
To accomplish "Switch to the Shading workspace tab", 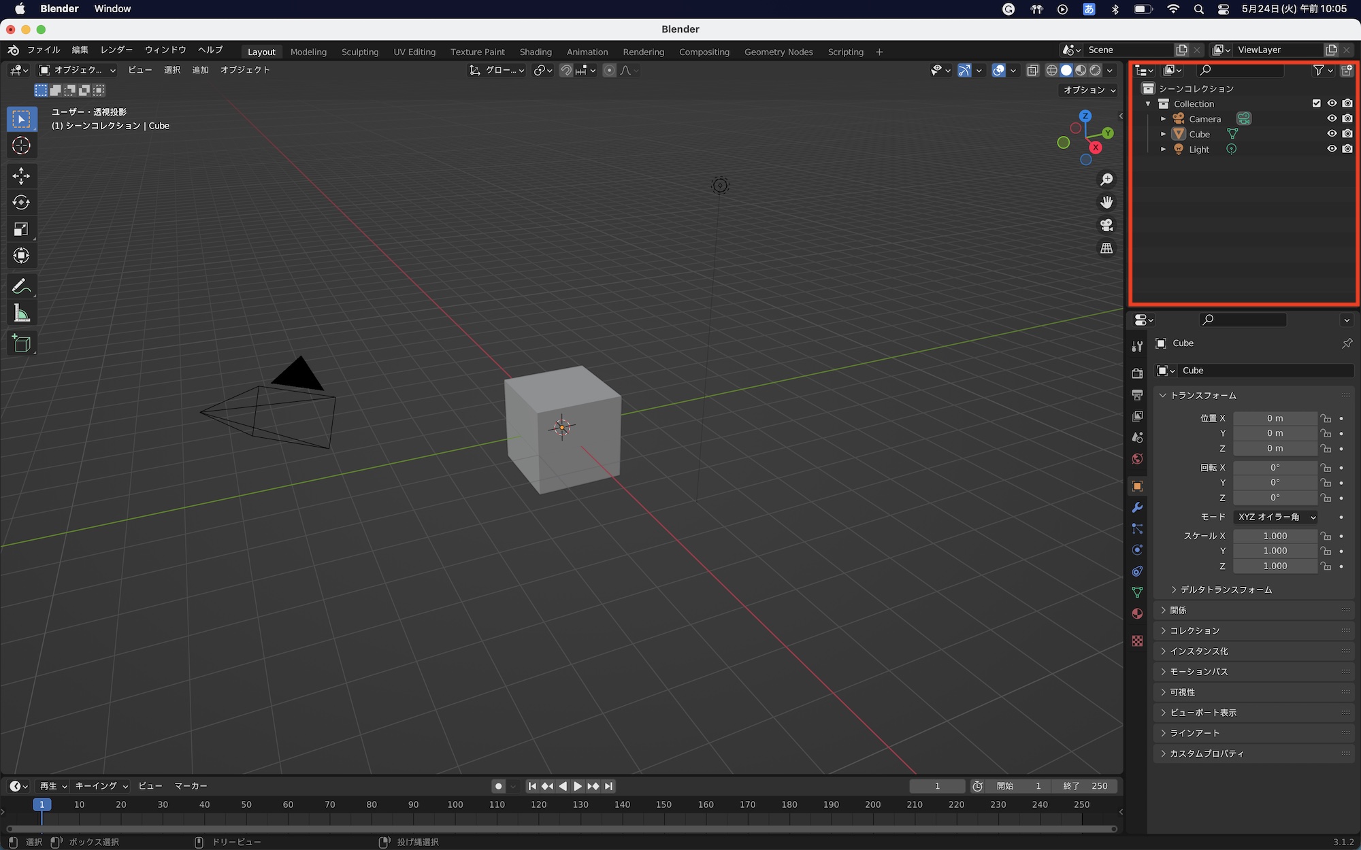I will [536, 52].
